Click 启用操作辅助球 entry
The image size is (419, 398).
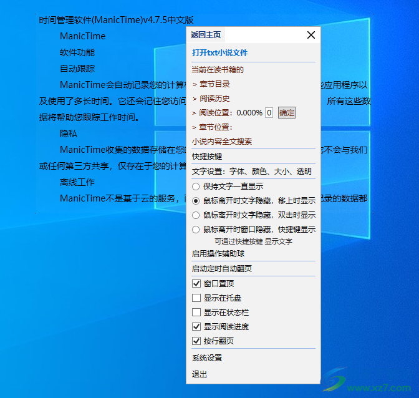[x=218, y=254]
